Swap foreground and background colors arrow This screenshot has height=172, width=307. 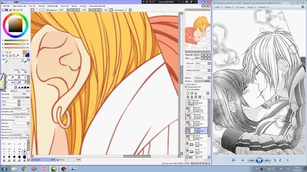(x=28, y=51)
